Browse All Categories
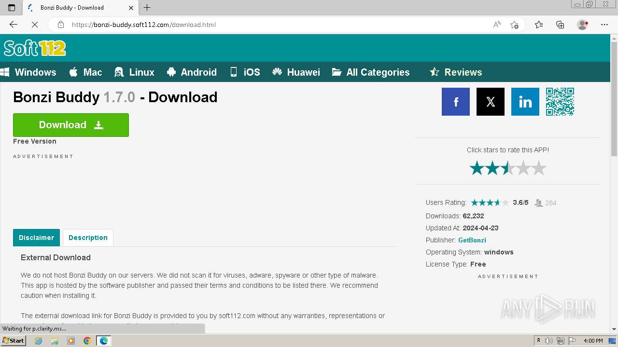 [x=371, y=72]
